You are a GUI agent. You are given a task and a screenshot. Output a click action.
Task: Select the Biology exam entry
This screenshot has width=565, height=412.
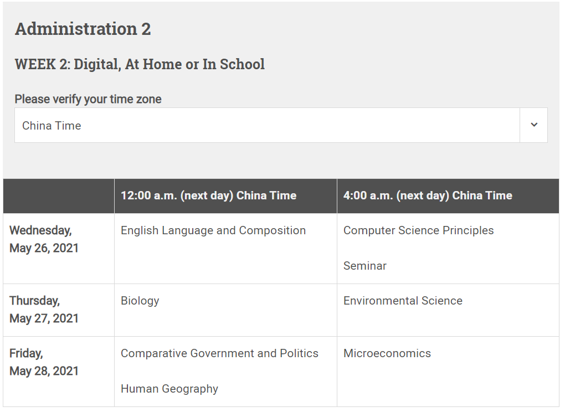[x=140, y=301]
